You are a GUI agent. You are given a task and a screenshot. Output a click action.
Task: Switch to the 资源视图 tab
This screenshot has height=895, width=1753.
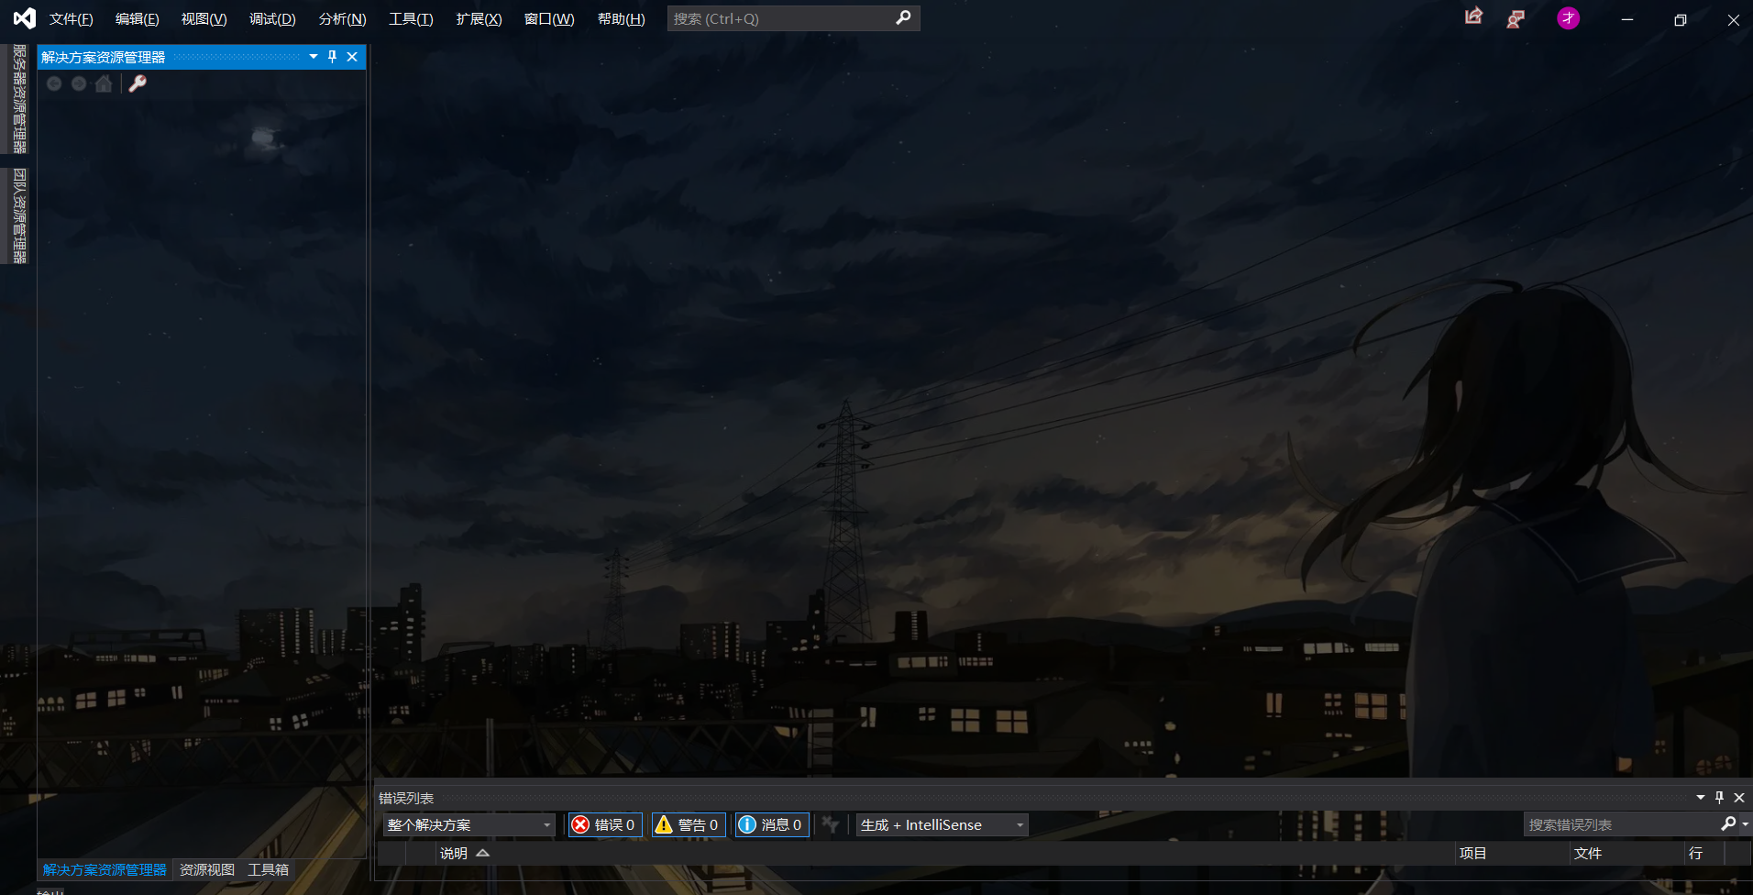[207, 869]
